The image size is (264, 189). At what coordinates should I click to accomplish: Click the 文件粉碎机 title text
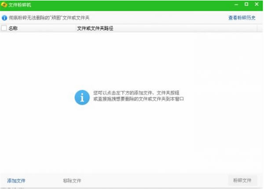20,5
